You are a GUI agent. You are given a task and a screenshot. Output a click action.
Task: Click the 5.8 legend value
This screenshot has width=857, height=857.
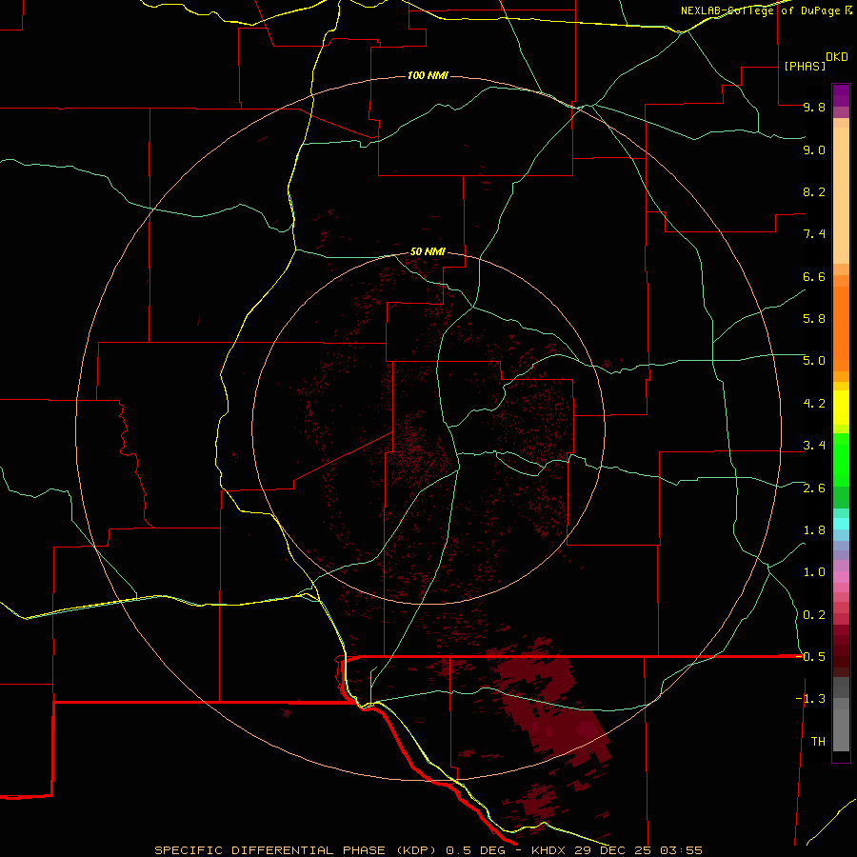(814, 319)
